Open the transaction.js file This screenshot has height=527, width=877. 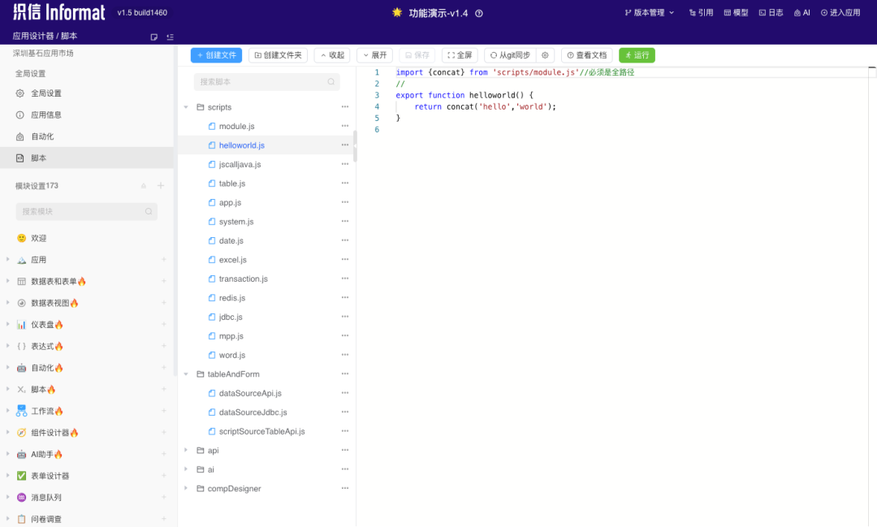click(244, 279)
